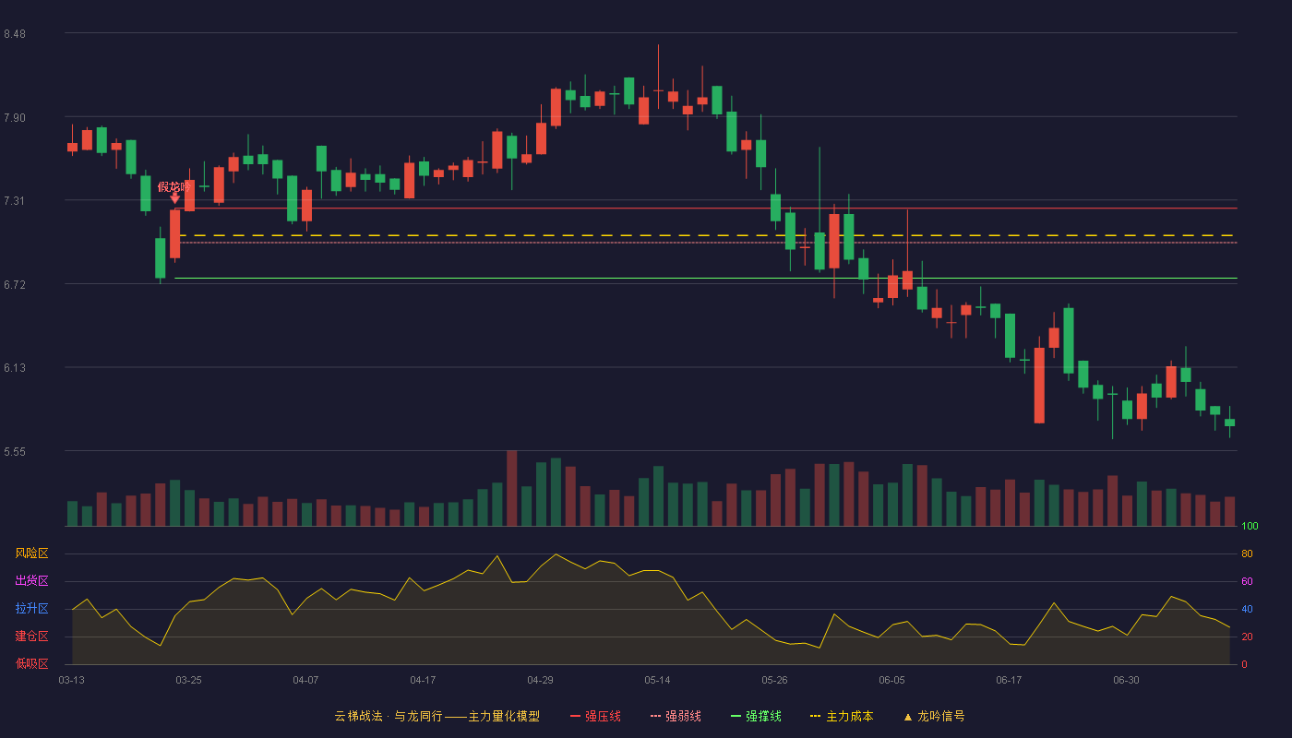Select the 出货区 zone label

point(31,581)
